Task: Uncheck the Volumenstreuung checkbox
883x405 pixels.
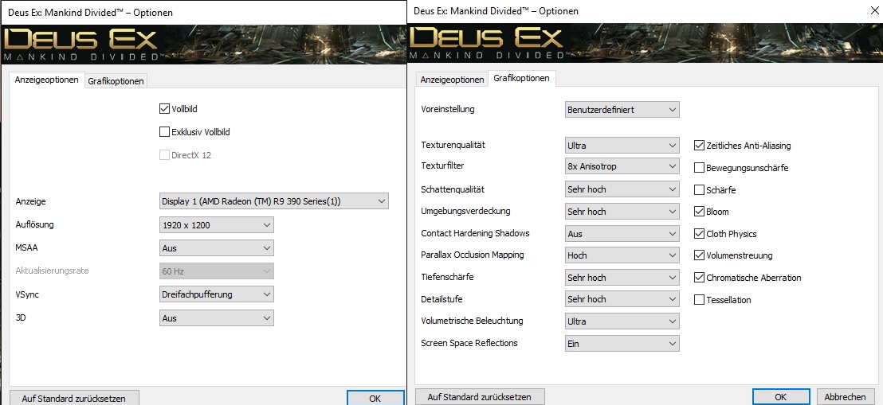Action: pos(700,255)
